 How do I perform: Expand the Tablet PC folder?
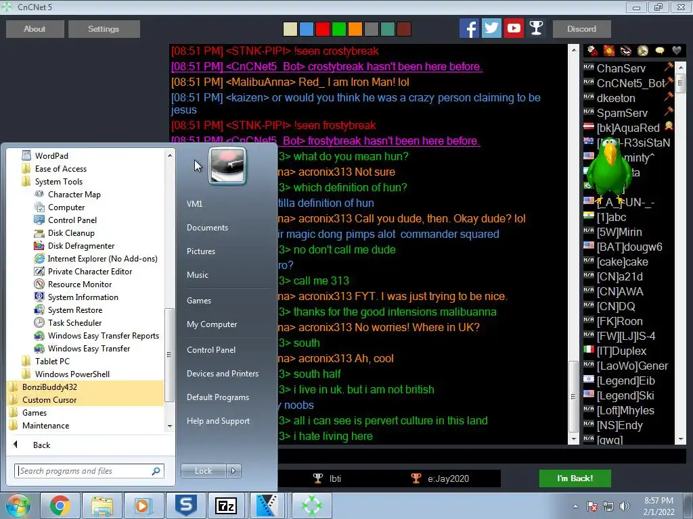coord(52,361)
